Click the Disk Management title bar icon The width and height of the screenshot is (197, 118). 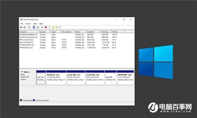pos(21,20)
